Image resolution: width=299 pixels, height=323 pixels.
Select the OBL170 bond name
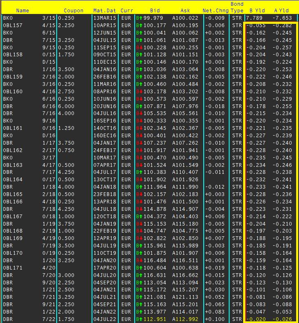[x=13, y=253]
